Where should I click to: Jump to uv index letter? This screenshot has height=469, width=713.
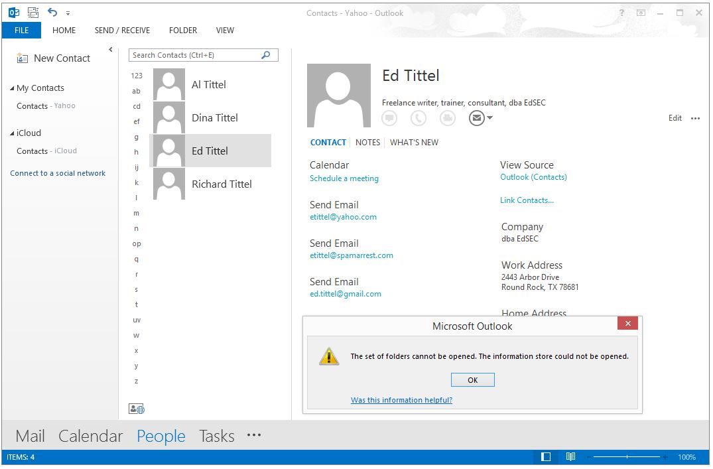137,320
